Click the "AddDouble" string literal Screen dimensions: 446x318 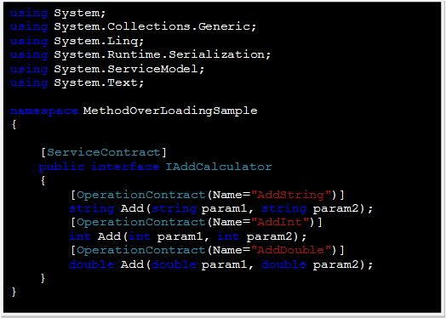pyautogui.click(x=291, y=250)
